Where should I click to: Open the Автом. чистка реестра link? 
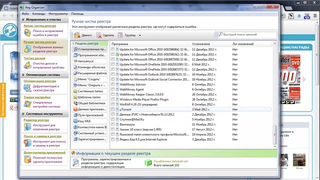point(40,25)
